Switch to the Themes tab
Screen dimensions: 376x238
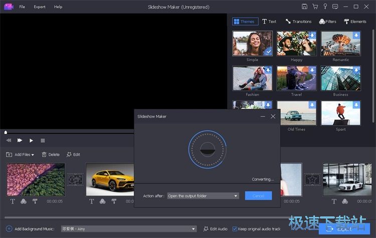click(245, 22)
